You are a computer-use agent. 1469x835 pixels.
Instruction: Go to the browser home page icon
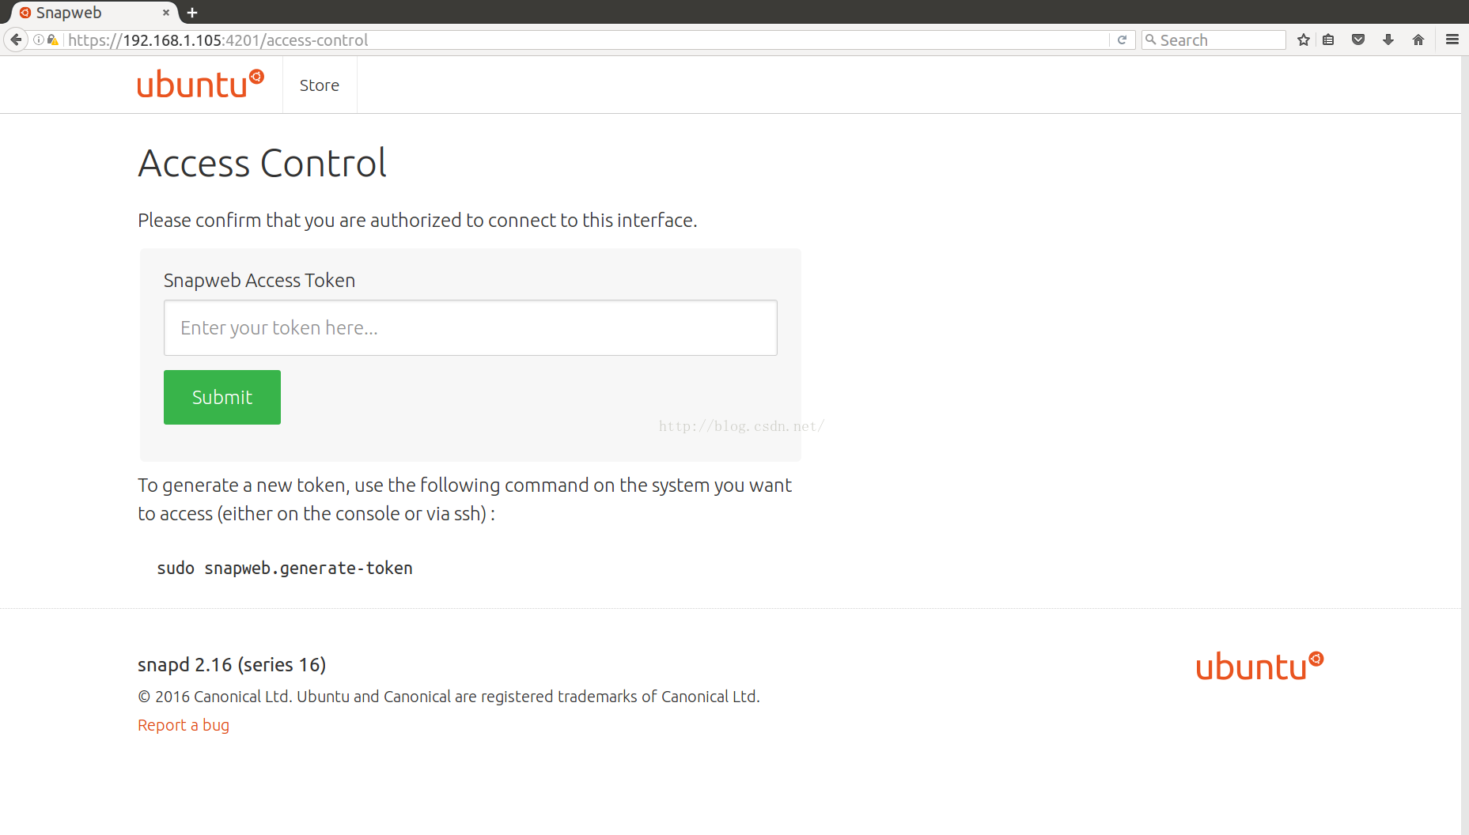(1418, 40)
